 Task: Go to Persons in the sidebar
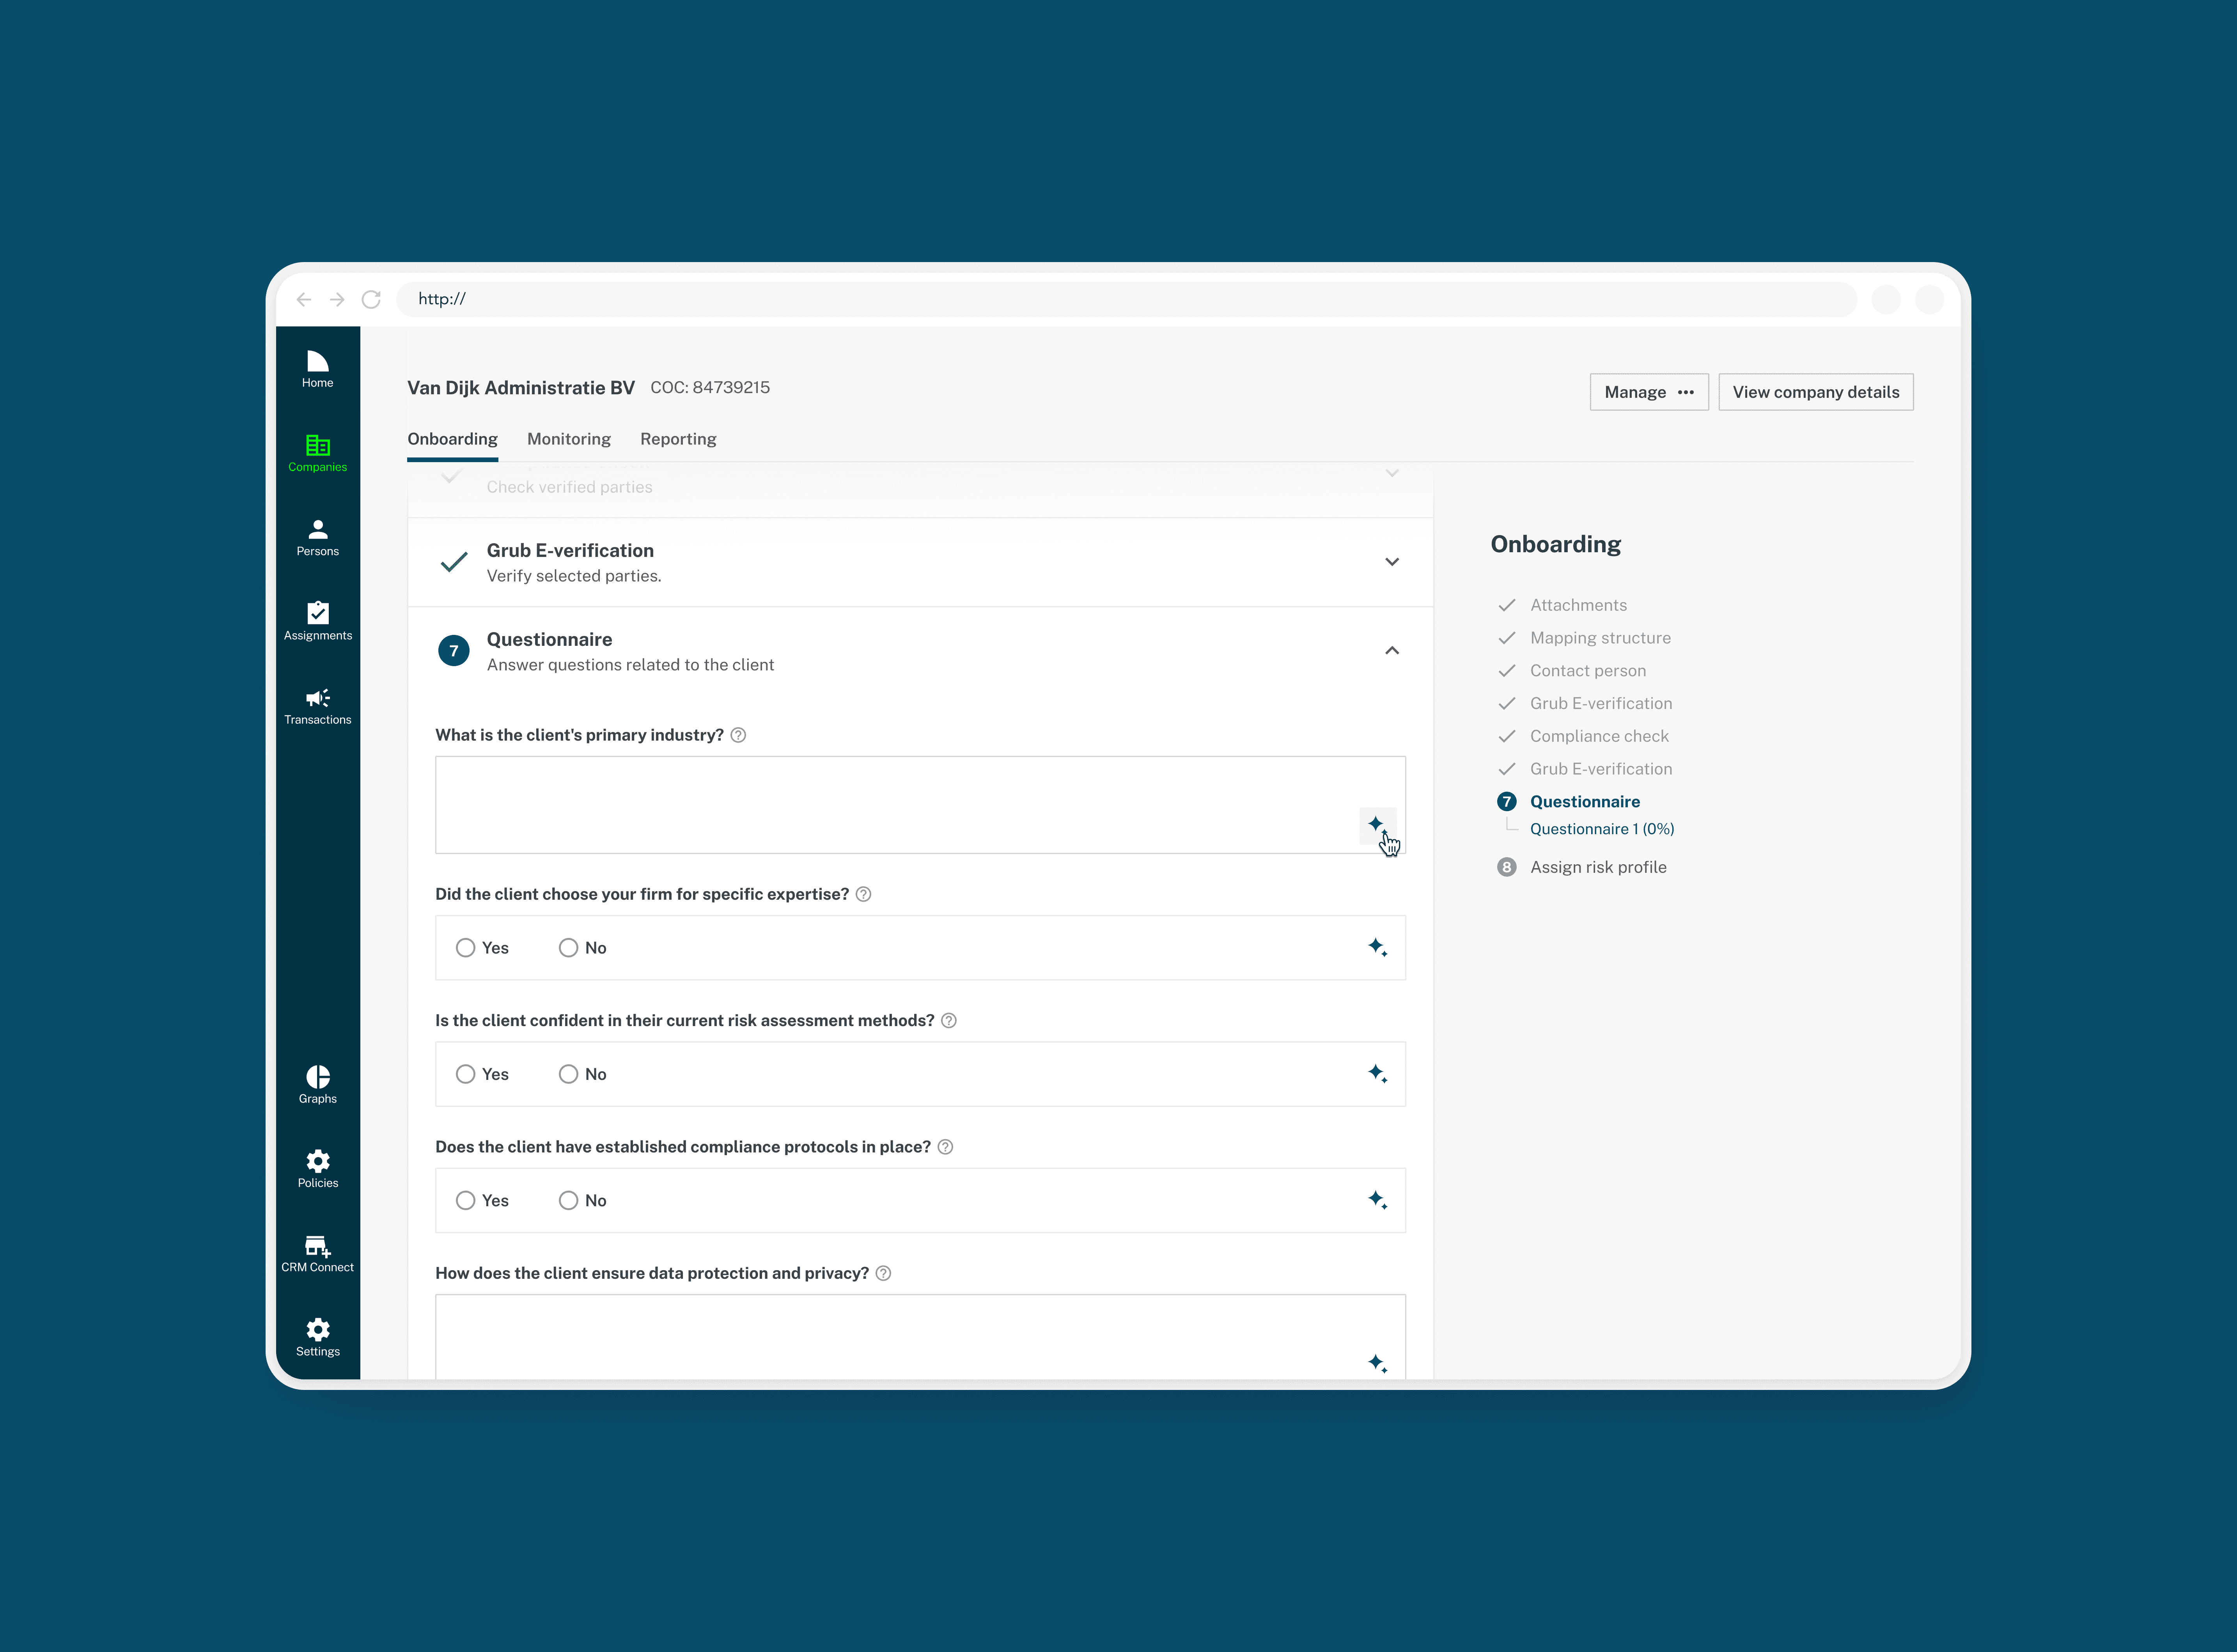click(317, 537)
